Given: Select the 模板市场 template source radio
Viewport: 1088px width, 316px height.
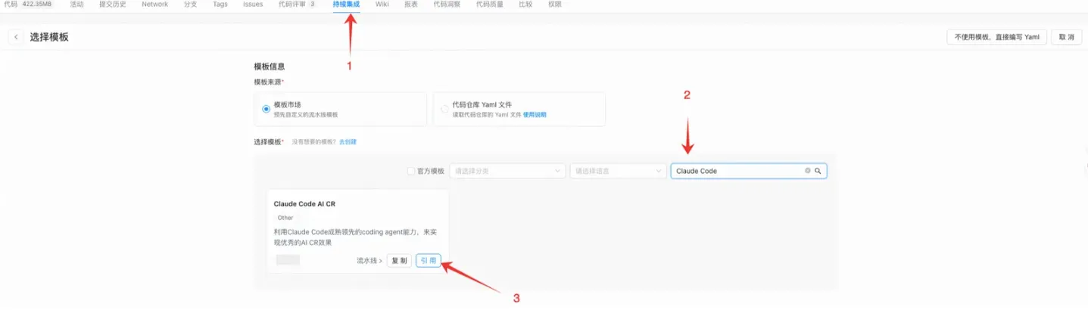Looking at the screenshot, I should point(266,109).
